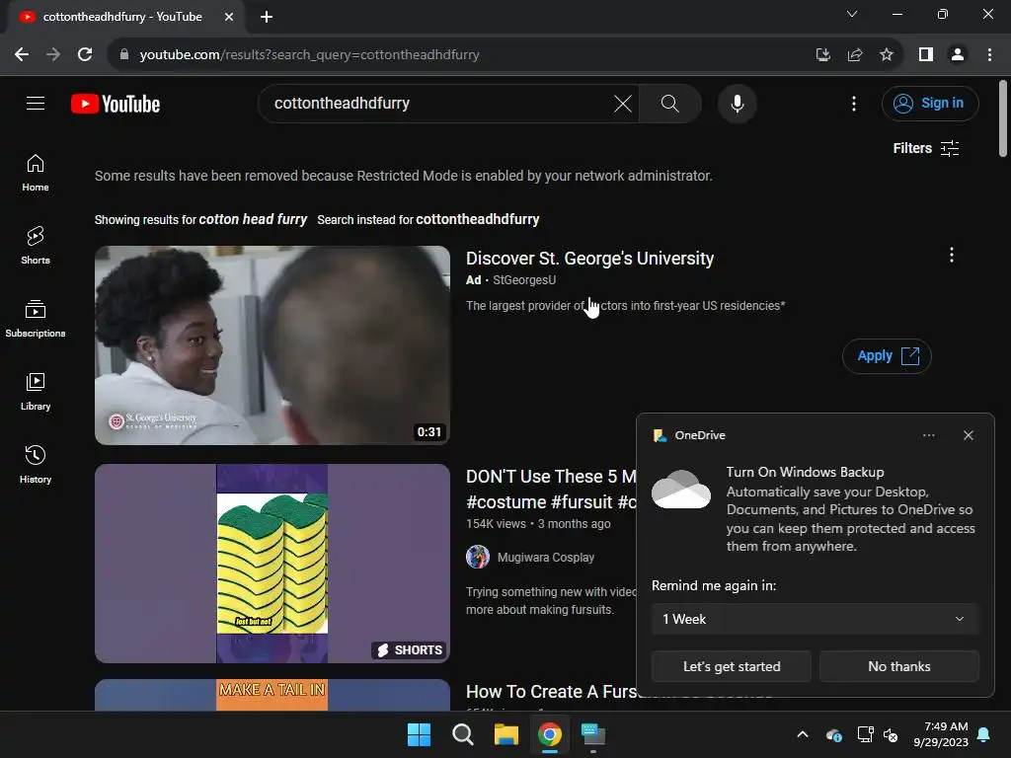The image size is (1011, 758).
Task: Open Shorts from the sidebar
Action: click(x=36, y=246)
